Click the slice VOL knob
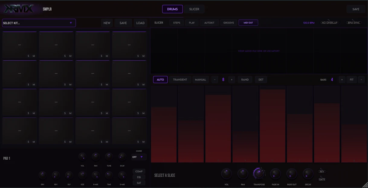 (227, 174)
